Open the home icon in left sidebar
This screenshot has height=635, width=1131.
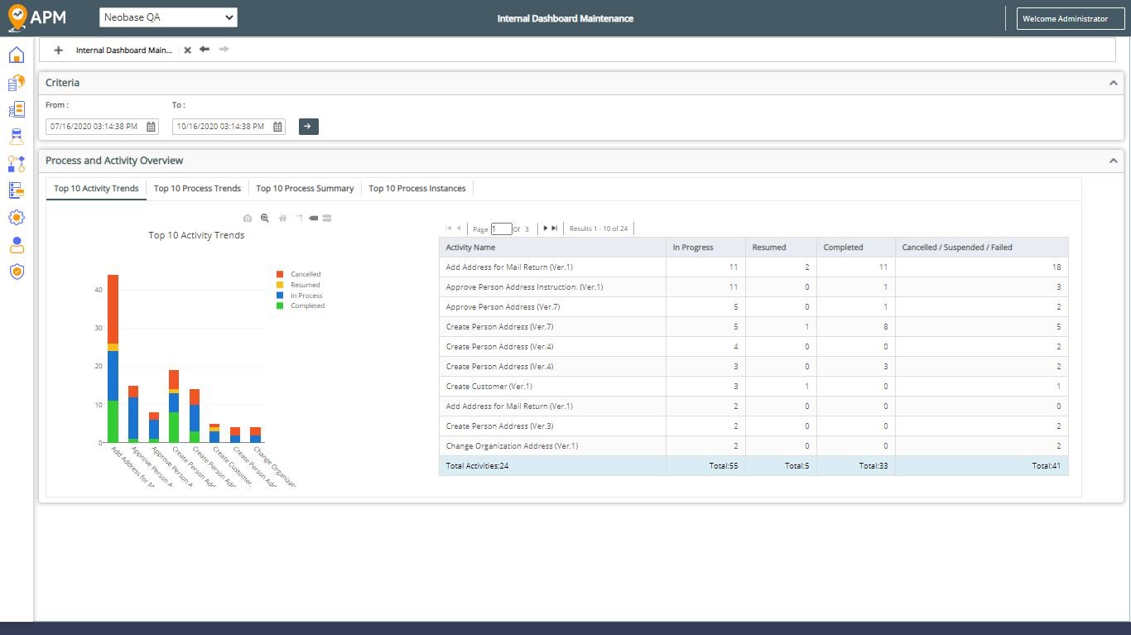point(16,55)
